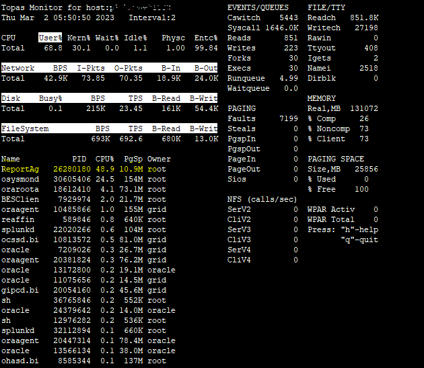
Task: Click the Network section header
Action: (18, 68)
